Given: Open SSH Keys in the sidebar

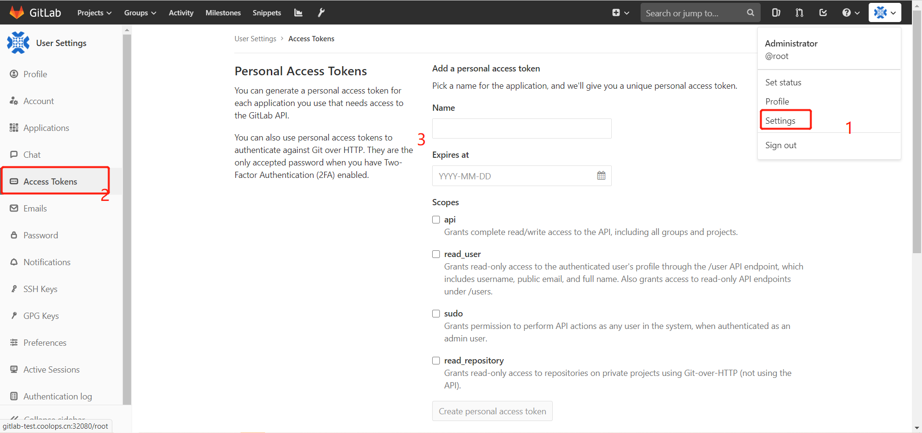Looking at the screenshot, I should (x=40, y=289).
